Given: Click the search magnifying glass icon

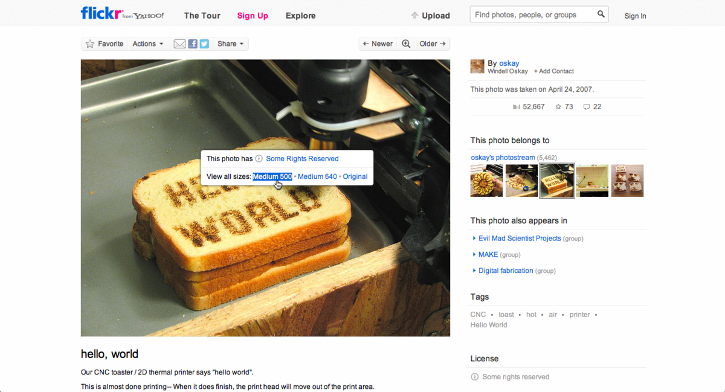Looking at the screenshot, I should [601, 14].
